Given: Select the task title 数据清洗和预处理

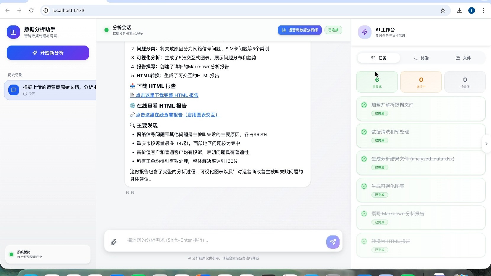Looking at the screenshot, I should pos(390,132).
